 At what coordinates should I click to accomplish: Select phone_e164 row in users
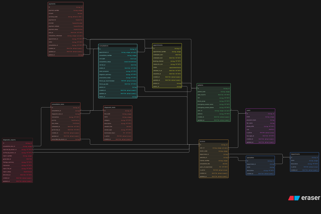(260, 126)
